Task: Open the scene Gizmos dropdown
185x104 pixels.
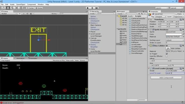Action: point(55,14)
